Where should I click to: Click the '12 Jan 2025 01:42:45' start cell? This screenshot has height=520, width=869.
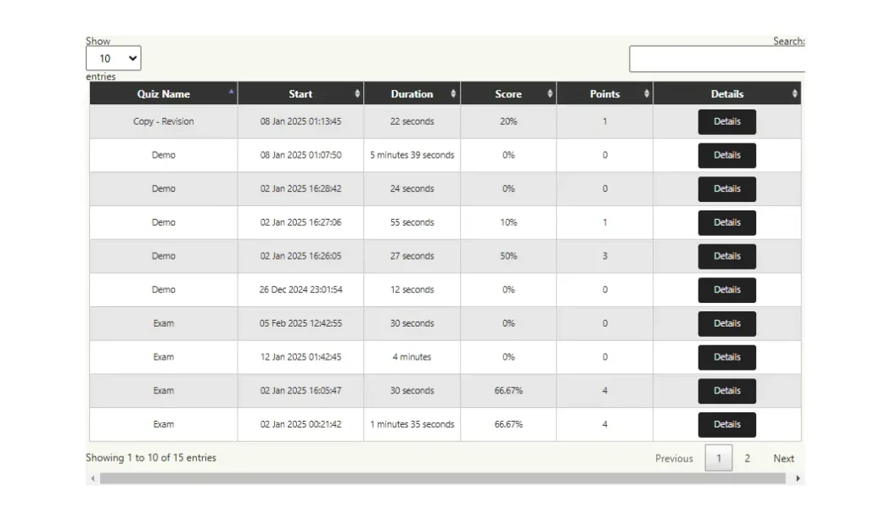pos(300,357)
